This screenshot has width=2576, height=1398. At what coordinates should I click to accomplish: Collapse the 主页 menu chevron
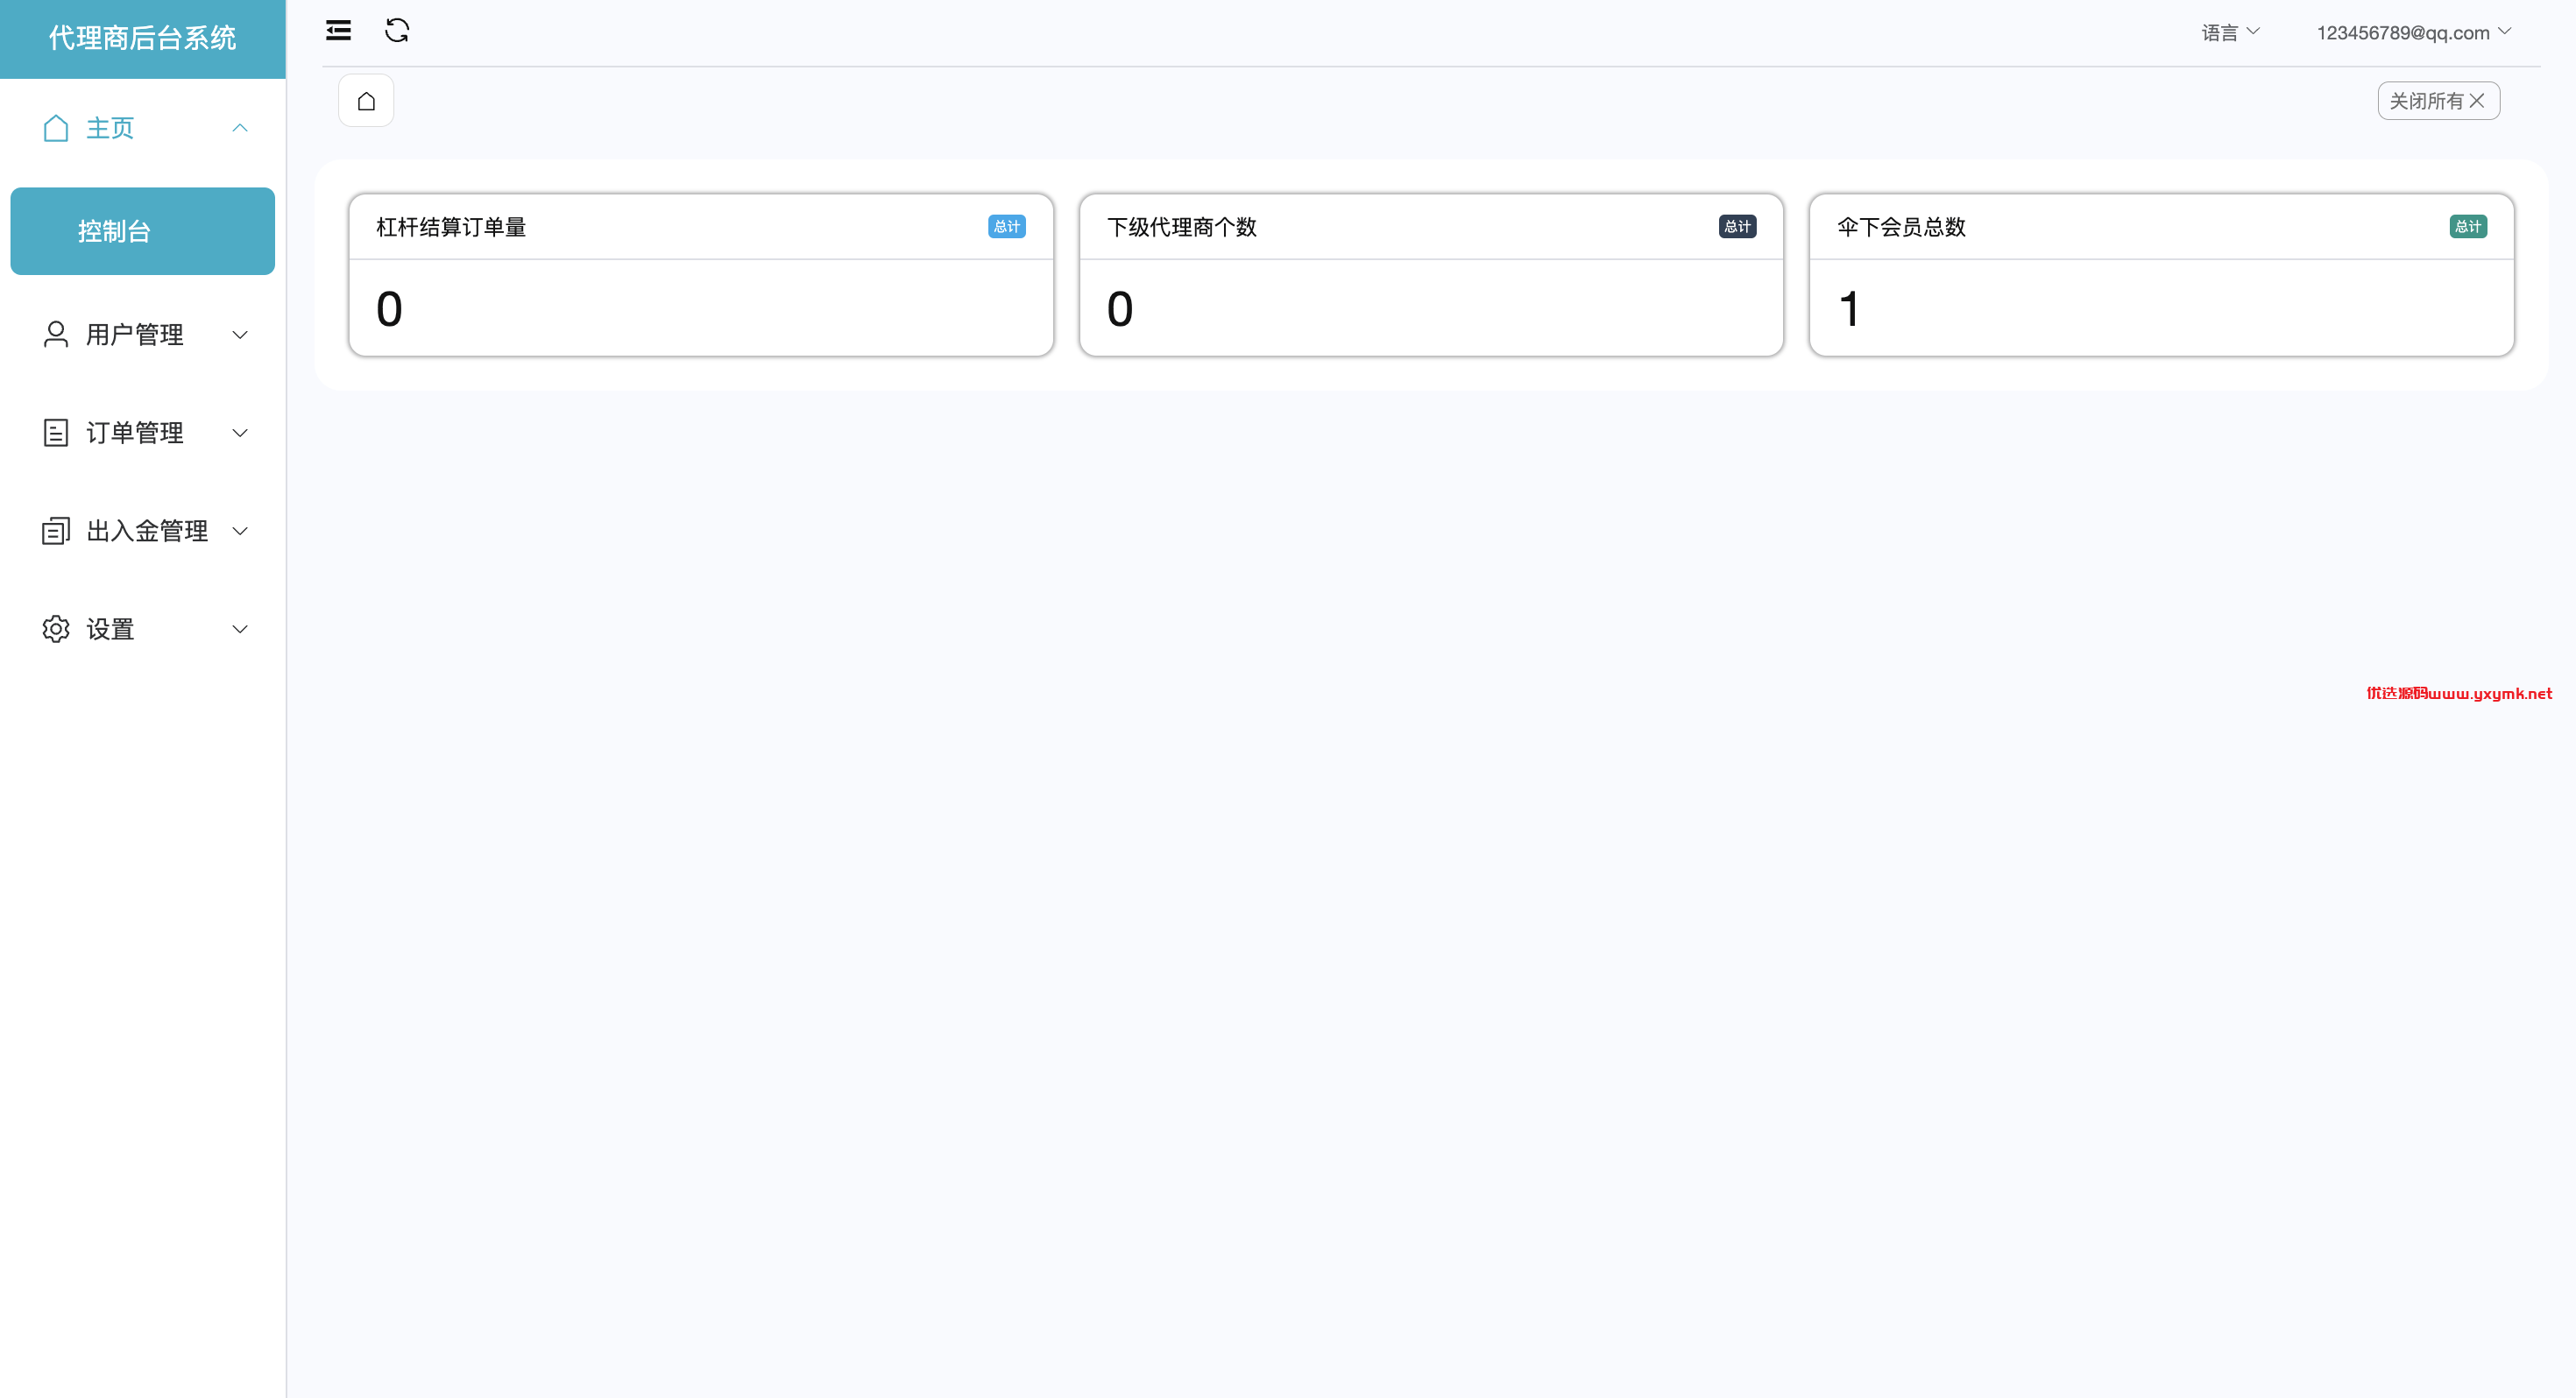240,128
